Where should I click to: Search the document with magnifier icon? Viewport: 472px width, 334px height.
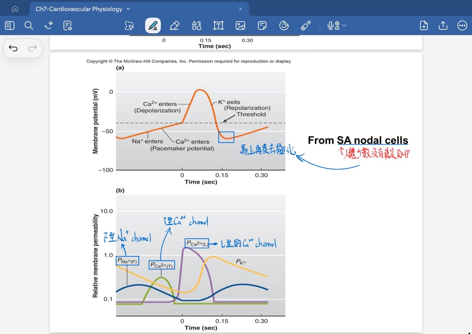29,26
